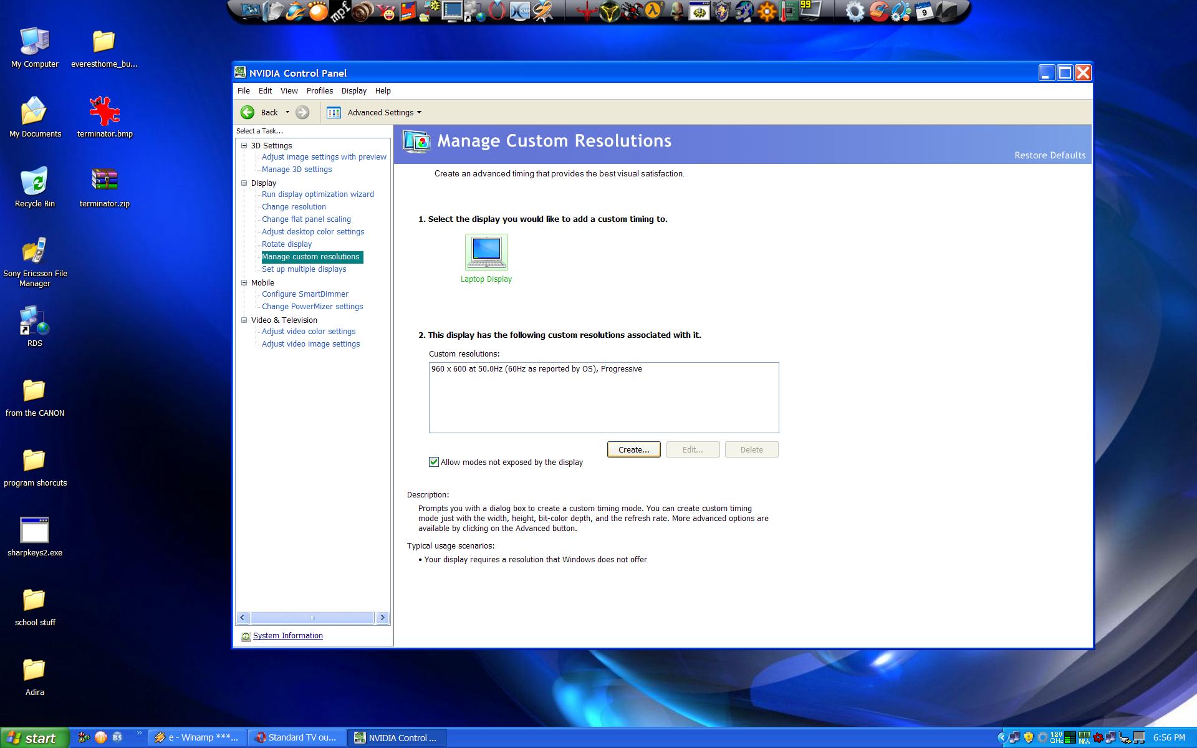Image resolution: width=1197 pixels, height=748 pixels.
Task: Open Change PowerMizer settings task
Action: click(x=312, y=307)
